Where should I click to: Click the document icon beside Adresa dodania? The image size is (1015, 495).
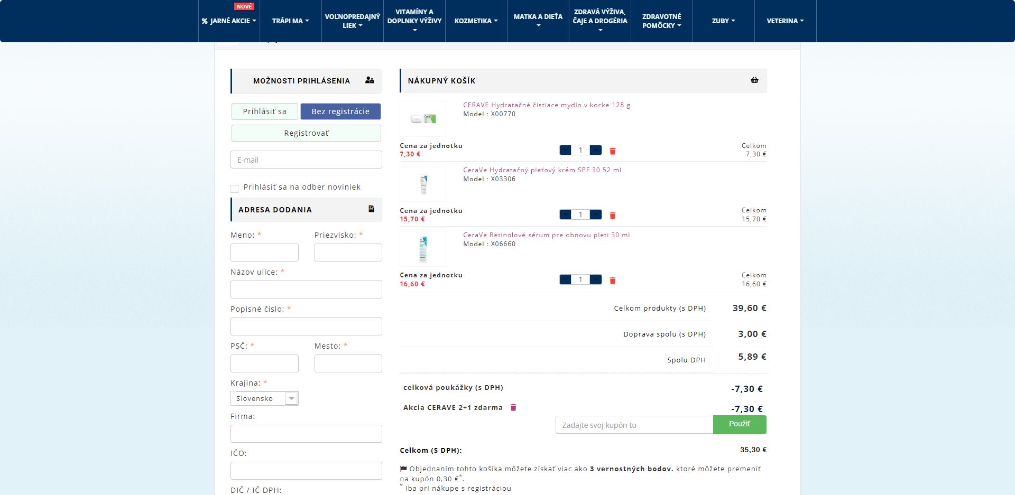click(x=371, y=209)
